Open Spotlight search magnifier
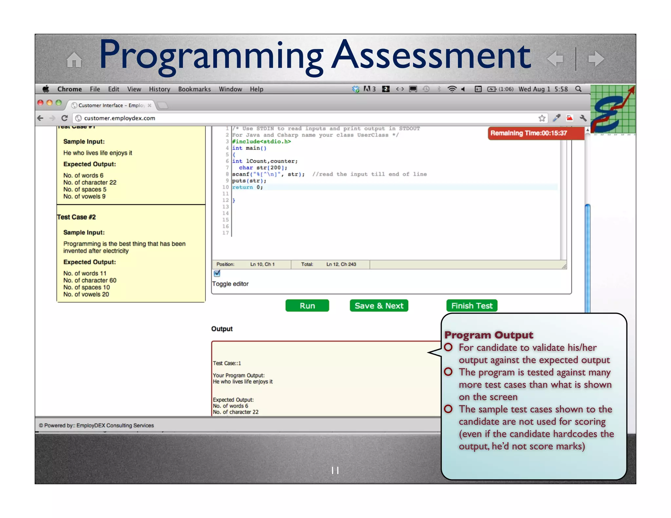This screenshot has width=671, height=518. 579,89
